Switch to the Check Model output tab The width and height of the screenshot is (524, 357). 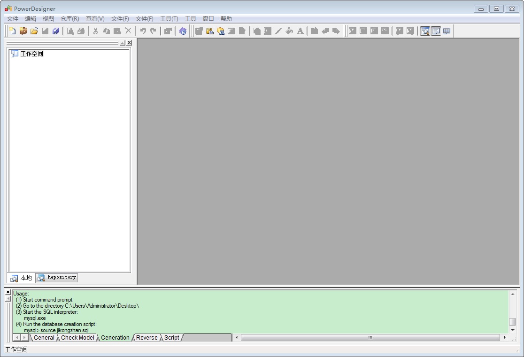[x=77, y=338]
